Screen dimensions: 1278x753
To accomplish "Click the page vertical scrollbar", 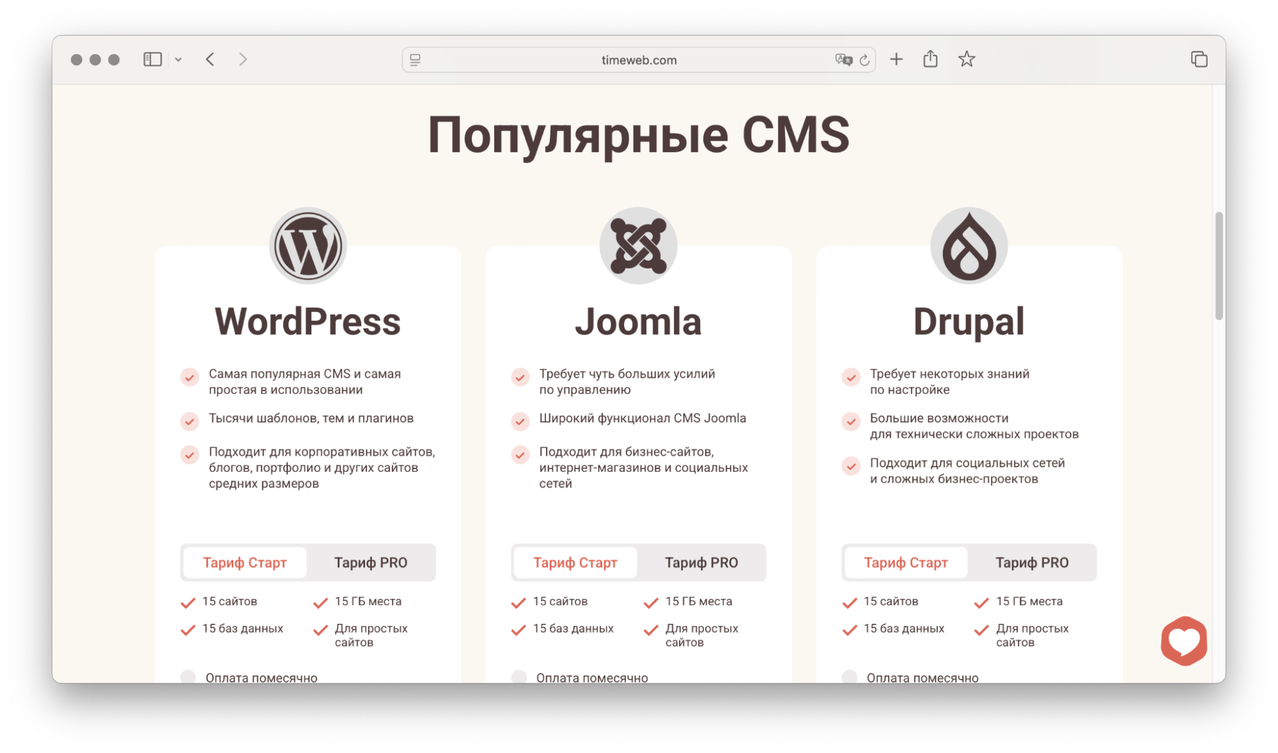I will 1219,265.
